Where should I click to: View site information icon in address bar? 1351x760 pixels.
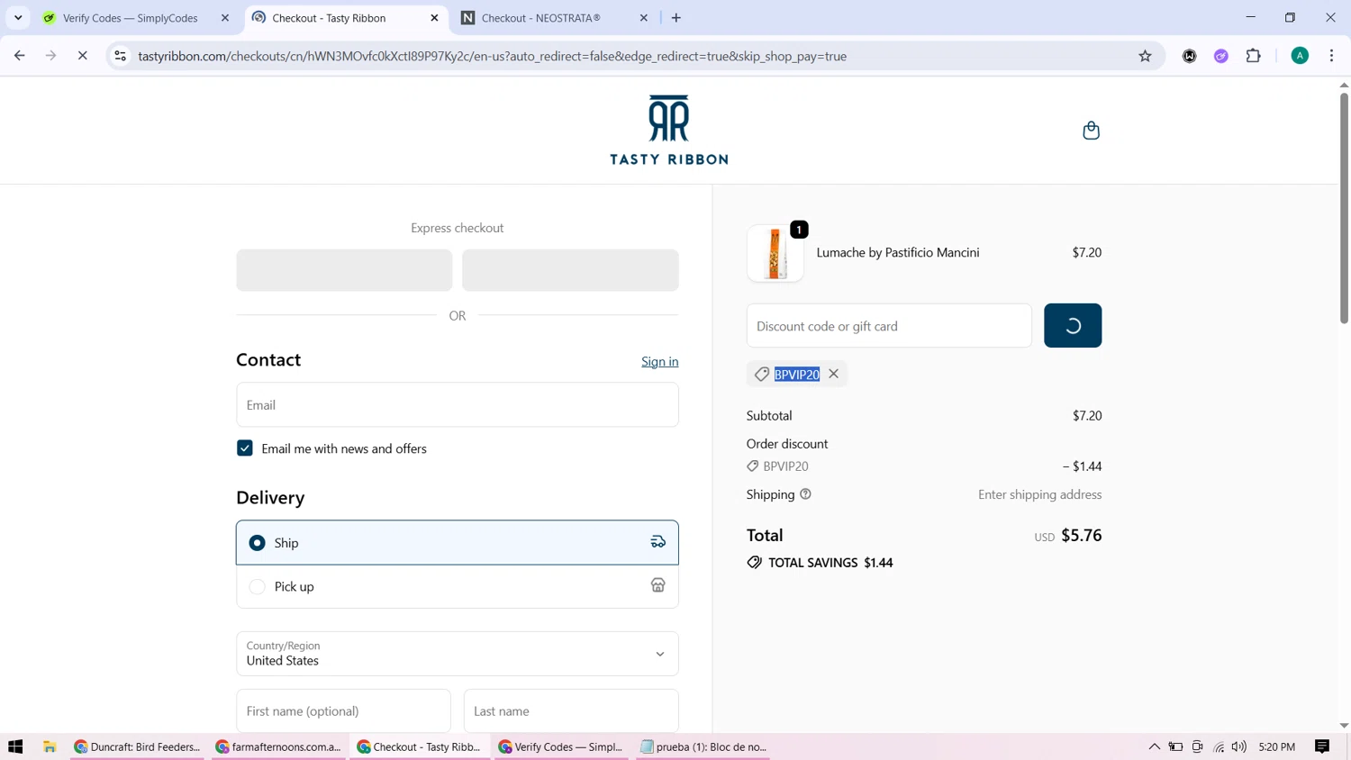tap(120, 56)
